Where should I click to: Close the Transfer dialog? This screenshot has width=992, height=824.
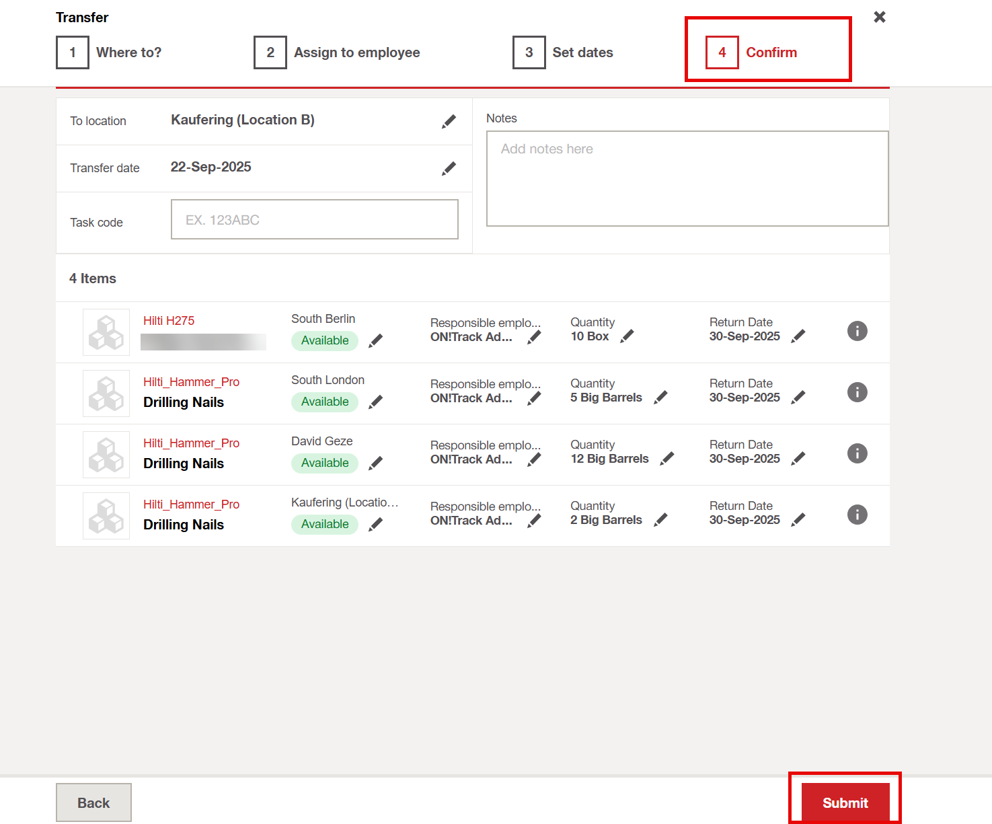tap(879, 17)
